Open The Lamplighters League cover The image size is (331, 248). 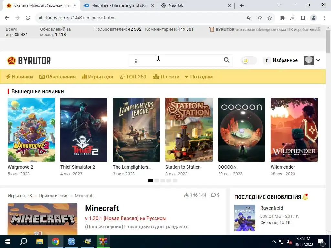(x=136, y=130)
